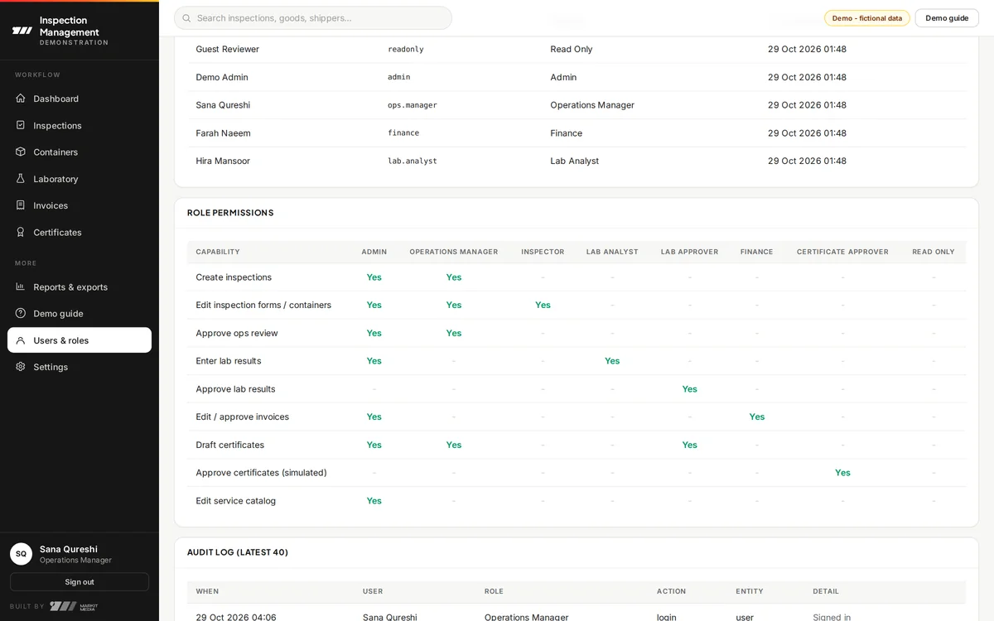Click the Inspection Management logo icon
This screenshot has height=621, width=994.
click(x=22, y=31)
